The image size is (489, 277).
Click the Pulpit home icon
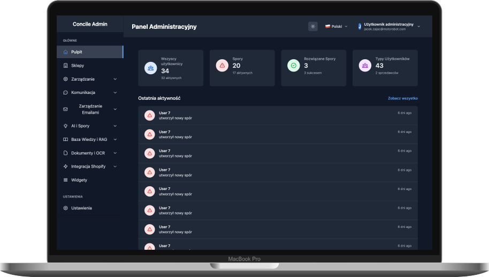click(x=65, y=52)
